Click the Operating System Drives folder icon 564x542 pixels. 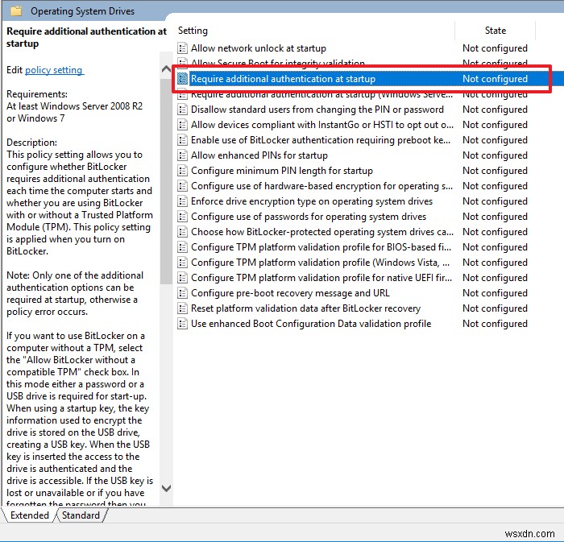[16, 10]
